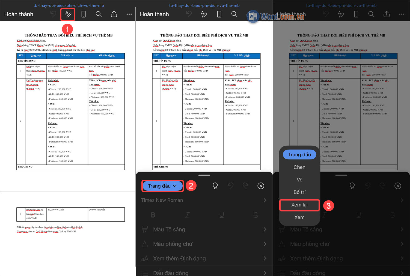Select Vẽ in the right screen tab menu
This screenshot has height=276, width=410.
(x=299, y=180)
